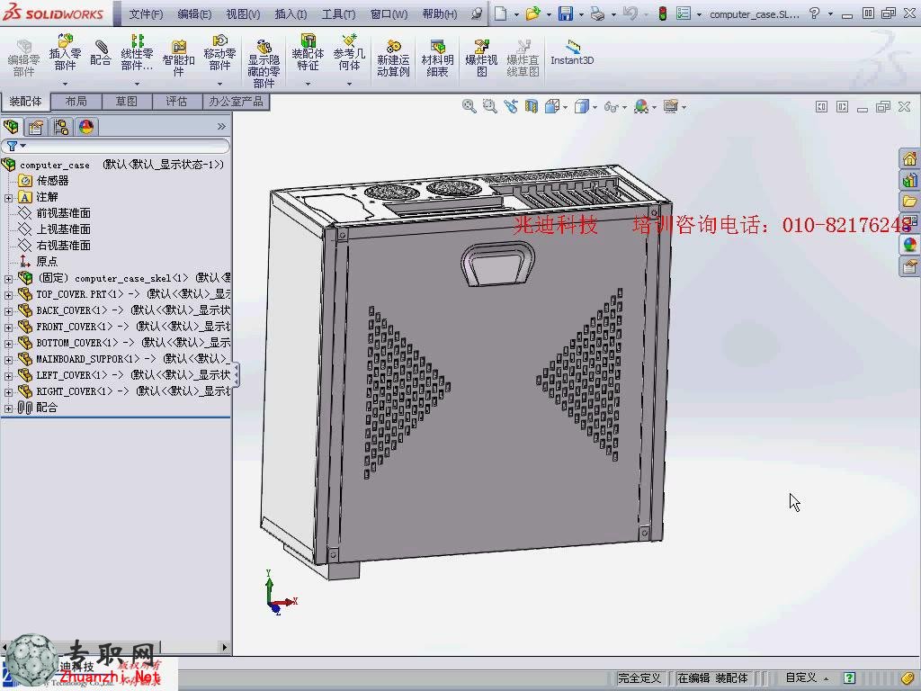This screenshot has height=691, width=921.
Task: Open Linear Component Pattern tool
Action: (137, 53)
